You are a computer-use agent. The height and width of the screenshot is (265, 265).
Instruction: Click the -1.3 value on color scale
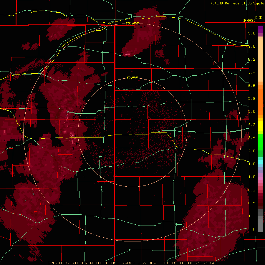pos(251,216)
